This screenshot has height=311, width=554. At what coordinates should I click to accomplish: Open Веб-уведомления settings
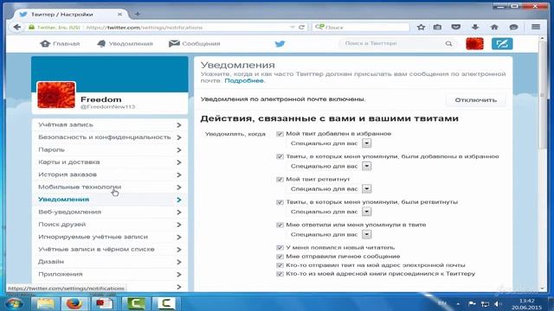click(x=110, y=212)
